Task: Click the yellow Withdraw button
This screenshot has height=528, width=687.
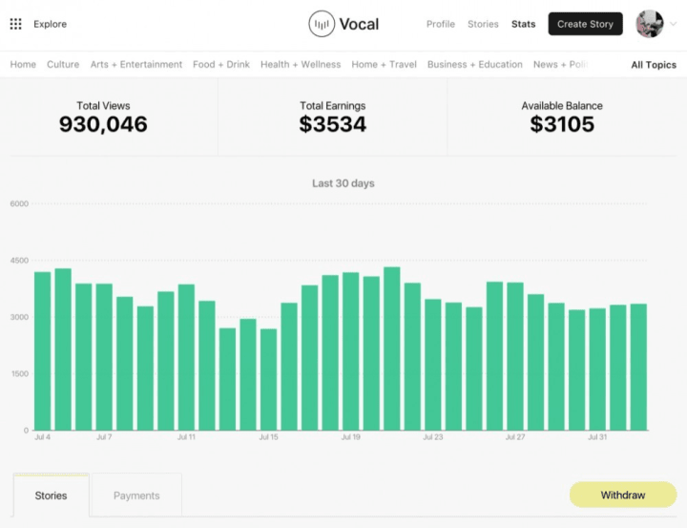Action: (x=623, y=496)
